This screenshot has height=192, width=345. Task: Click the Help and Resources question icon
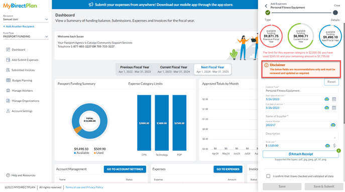click(x=8, y=175)
